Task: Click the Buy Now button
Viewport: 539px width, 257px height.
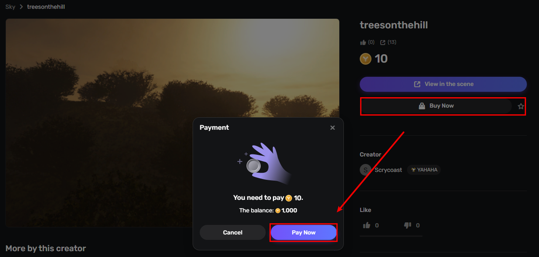Action: coord(436,106)
